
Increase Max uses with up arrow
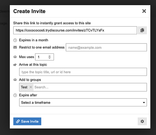click(49, 56)
